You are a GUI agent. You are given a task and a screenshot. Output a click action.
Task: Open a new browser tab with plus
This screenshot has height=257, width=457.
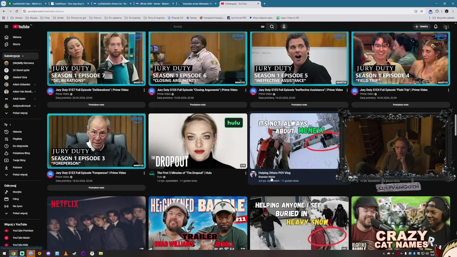264,4
